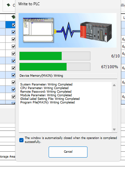Image resolution: width=125 pixels, height=169 pixels.
Task: Click the 6/10 overall progress bar
Action: (x=55, y=56)
